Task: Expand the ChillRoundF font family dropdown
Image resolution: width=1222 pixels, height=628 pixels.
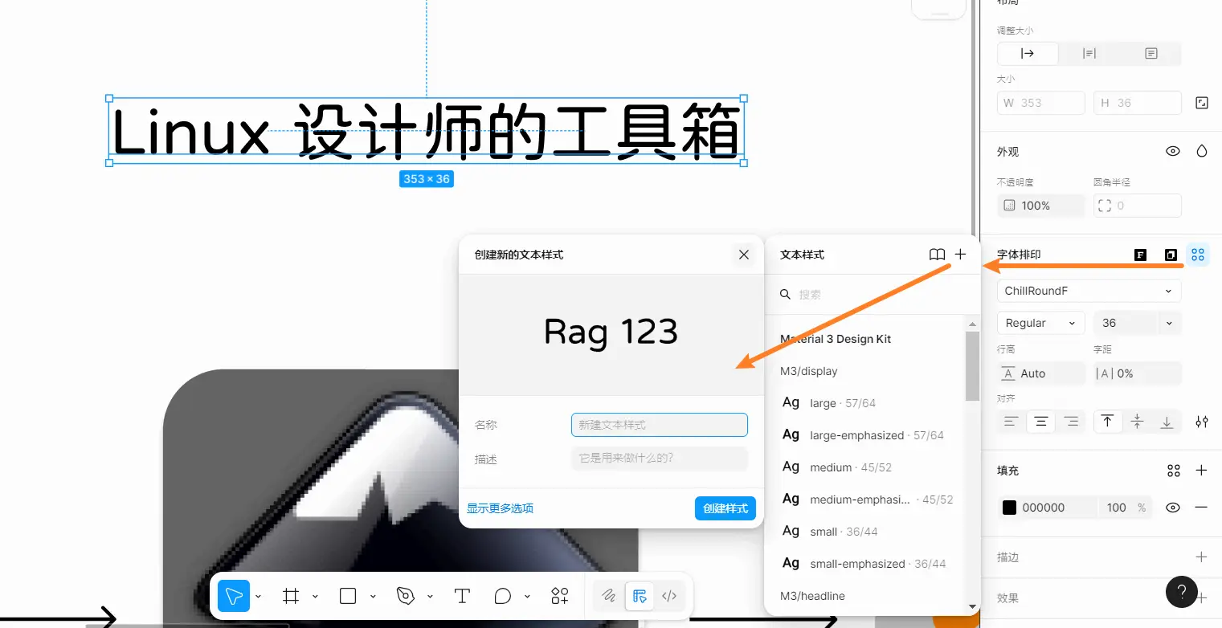Action: point(1089,291)
